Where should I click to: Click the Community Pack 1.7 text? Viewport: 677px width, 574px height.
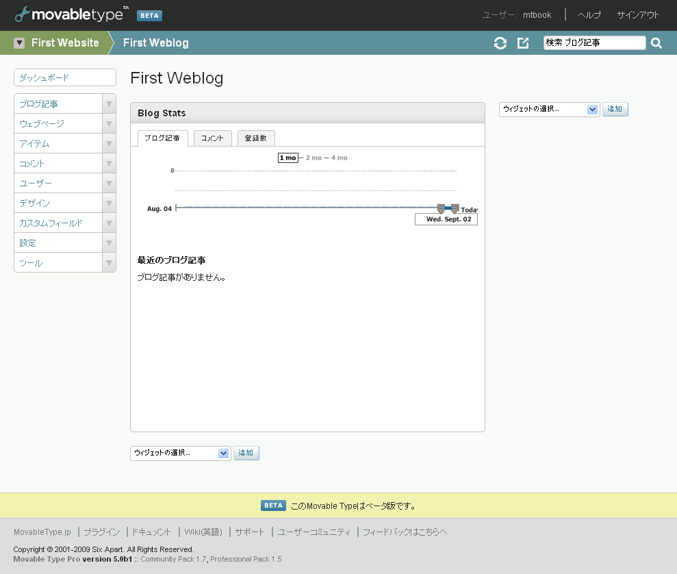point(173,559)
